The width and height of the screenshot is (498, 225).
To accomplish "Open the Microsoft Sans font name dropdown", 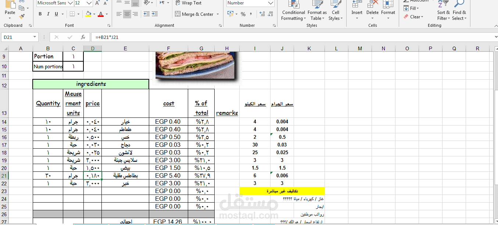I will point(70,3).
